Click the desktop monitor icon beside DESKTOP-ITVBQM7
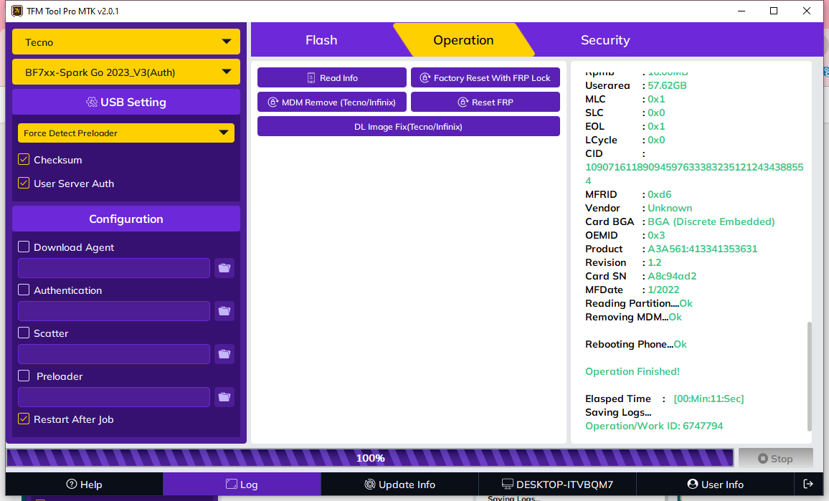This screenshot has width=829, height=501. point(508,484)
